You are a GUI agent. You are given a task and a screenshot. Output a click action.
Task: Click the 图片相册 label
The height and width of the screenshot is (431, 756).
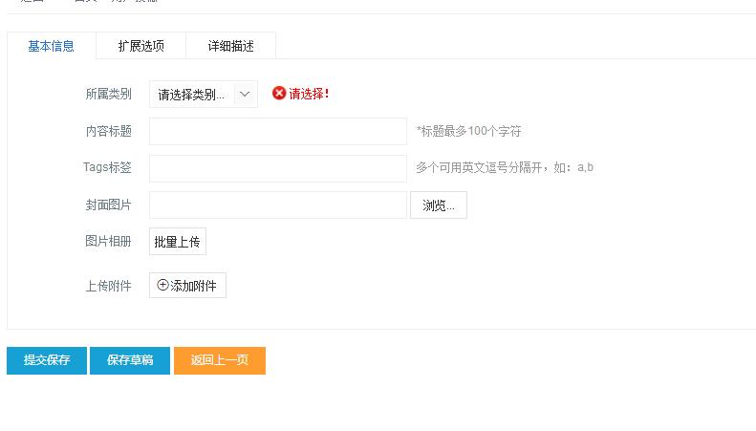coord(109,241)
